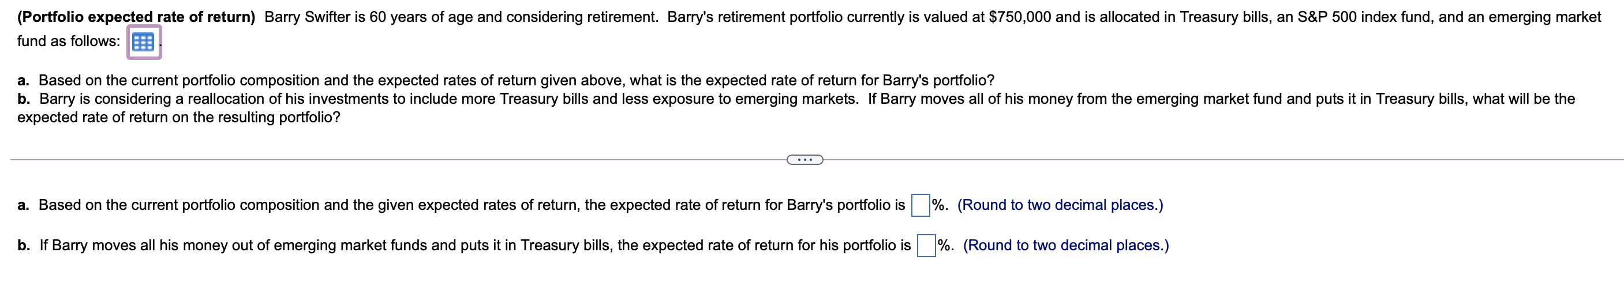The width and height of the screenshot is (1624, 301).
Task: Click the bold "b." label in the question
Action: [x=24, y=99]
